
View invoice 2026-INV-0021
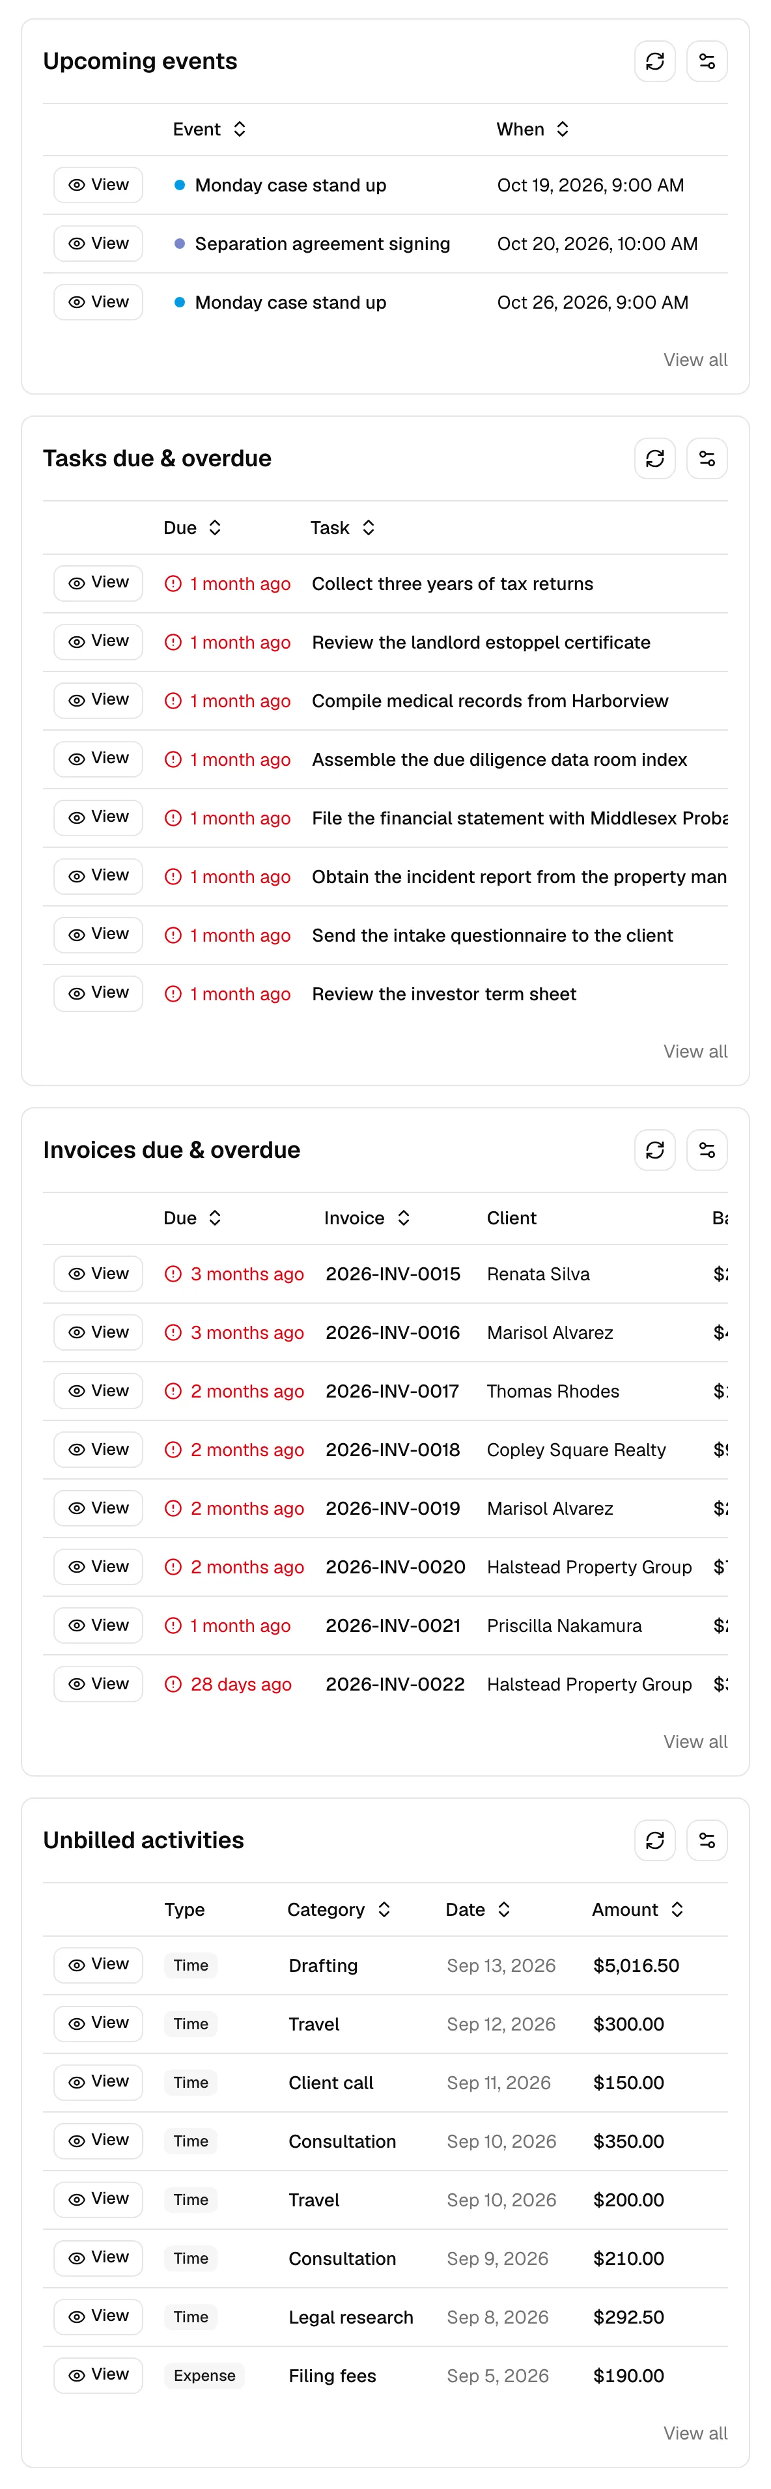(98, 1625)
